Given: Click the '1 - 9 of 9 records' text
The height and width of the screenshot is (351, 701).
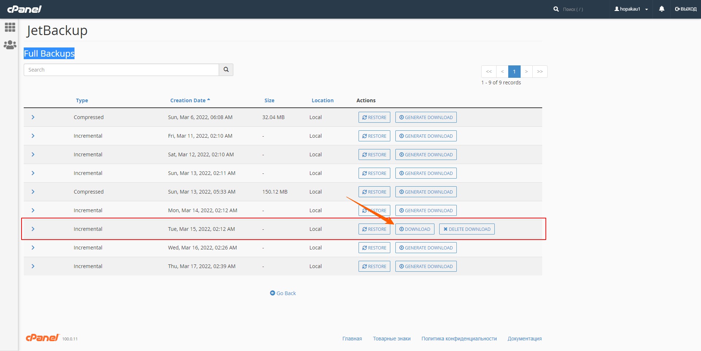Looking at the screenshot, I should coord(501,83).
